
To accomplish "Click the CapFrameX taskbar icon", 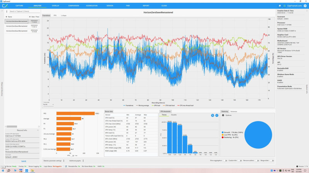I will [27, 171].
